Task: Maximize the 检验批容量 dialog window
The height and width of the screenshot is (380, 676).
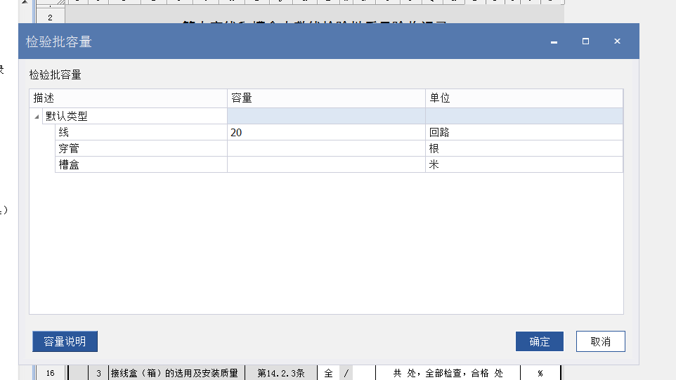Action: coord(585,41)
